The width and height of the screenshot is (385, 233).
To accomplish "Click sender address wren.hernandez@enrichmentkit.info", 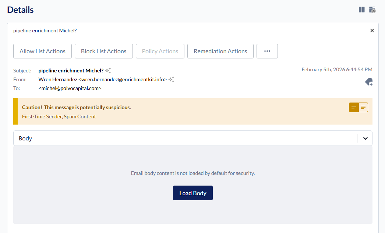I will tap(123, 79).
